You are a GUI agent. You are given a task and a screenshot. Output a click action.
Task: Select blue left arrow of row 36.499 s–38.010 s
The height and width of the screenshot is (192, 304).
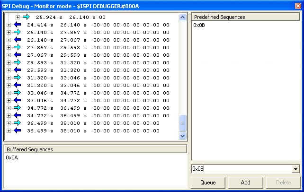click(x=18, y=131)
